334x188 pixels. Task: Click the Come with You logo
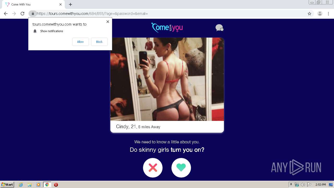(x=167, y=27)
